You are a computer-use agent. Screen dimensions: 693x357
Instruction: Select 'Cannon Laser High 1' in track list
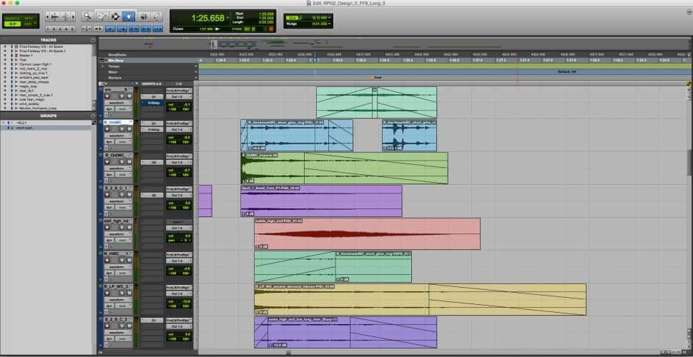tap(36, 64)
